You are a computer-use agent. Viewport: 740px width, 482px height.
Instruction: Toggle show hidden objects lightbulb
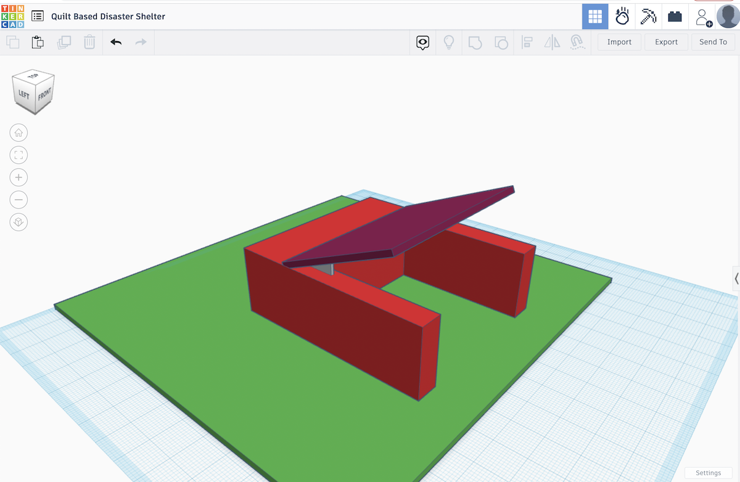(x=449, y=42)
